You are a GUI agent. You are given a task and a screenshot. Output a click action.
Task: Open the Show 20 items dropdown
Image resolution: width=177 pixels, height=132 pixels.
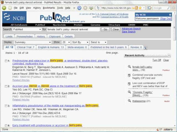coord(66,42)
